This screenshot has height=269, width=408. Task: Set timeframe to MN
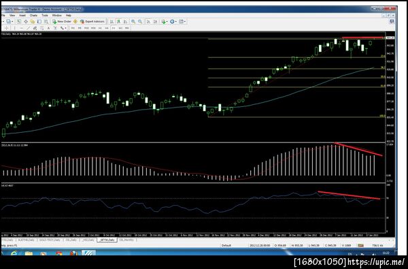(x=127, y=28)
